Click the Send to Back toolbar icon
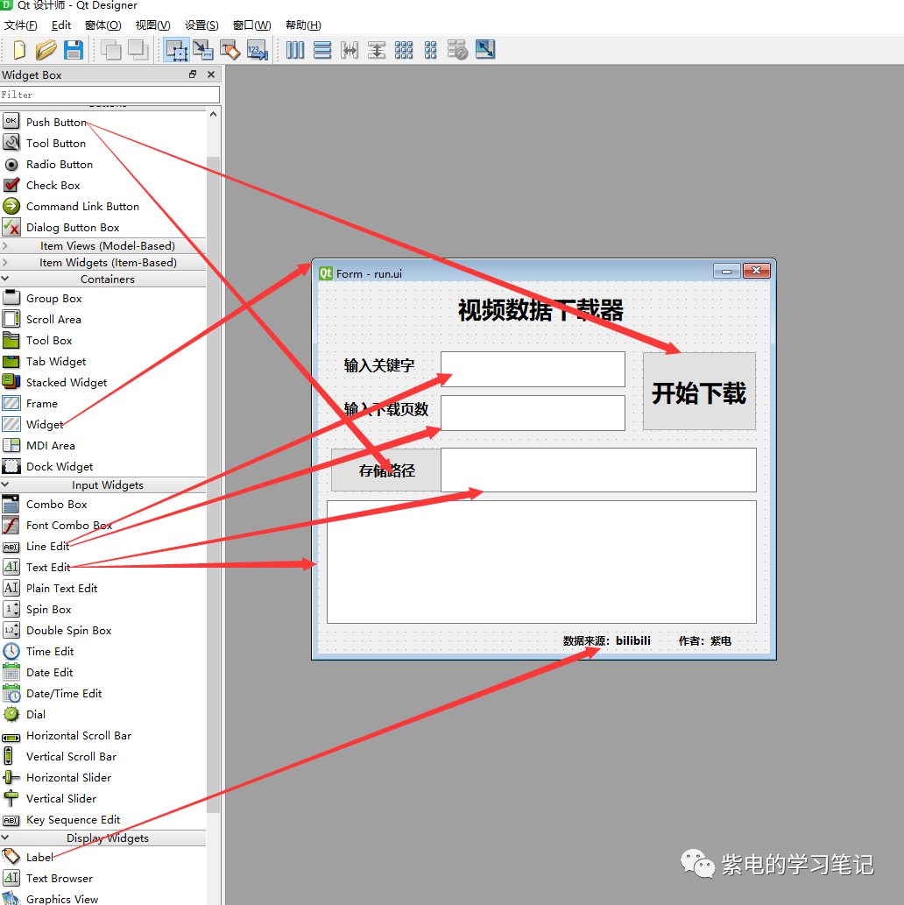This screenshot has height=905, width=904. tap(111, 50)
